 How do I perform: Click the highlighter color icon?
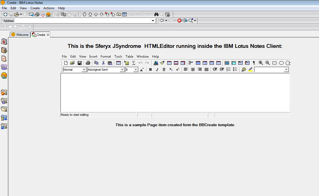(251, 69)
